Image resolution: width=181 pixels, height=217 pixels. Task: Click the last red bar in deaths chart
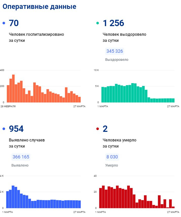click(173, 207)
